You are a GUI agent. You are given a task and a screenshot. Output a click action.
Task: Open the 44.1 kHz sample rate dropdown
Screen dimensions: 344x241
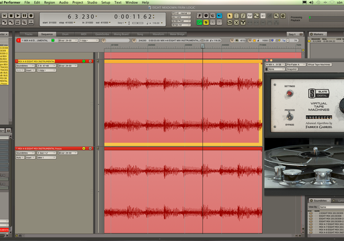pos(181,17)
